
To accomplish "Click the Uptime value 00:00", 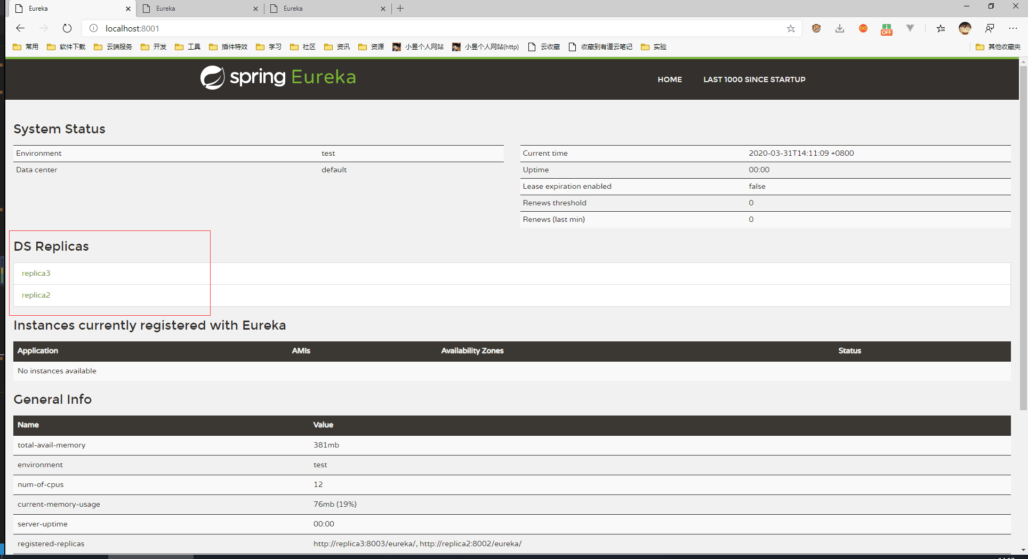I will pyautogui.click(x=759, y=170).
